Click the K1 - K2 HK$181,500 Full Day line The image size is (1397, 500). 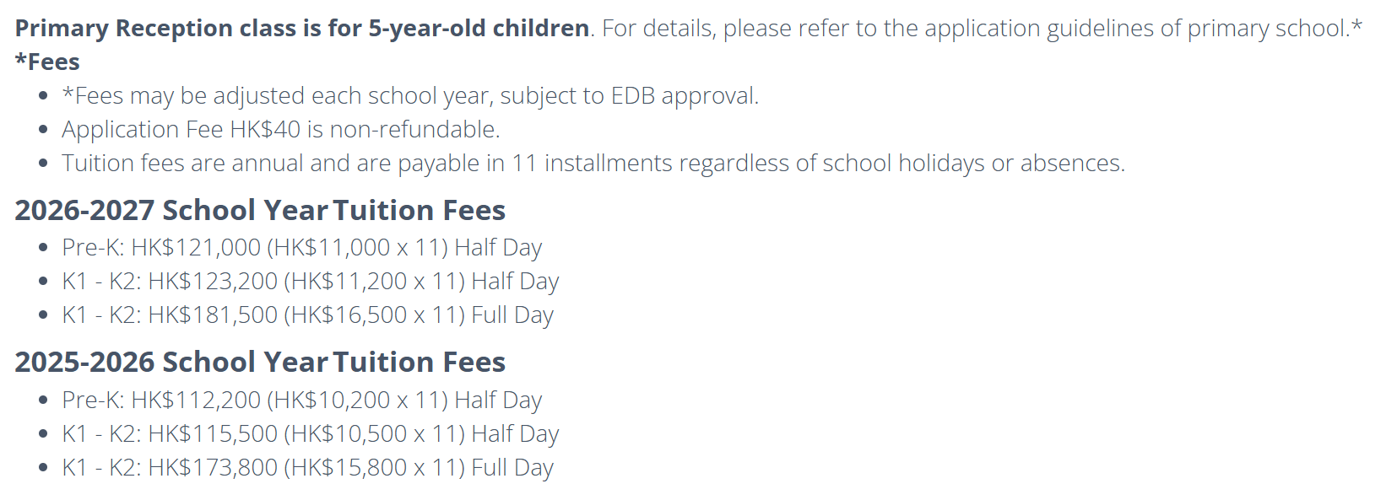[x=307, y=315]
